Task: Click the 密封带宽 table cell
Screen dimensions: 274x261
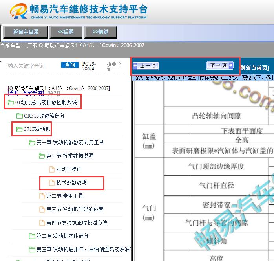Action: click(216, 205)
